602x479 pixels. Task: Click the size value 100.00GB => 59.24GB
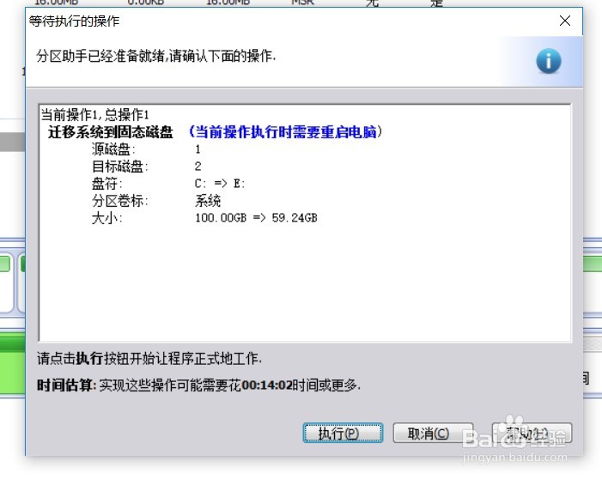coord(256,218)
